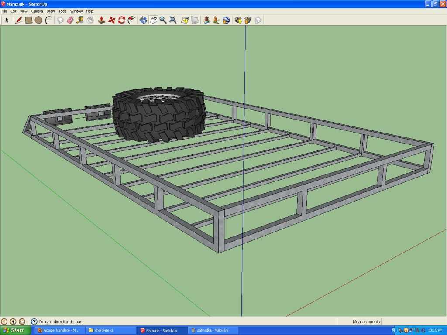Click the Make Component icon

tap(60, 20)
